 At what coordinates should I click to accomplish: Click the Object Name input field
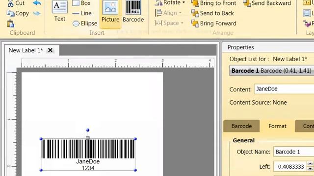[x=293, y=152]
